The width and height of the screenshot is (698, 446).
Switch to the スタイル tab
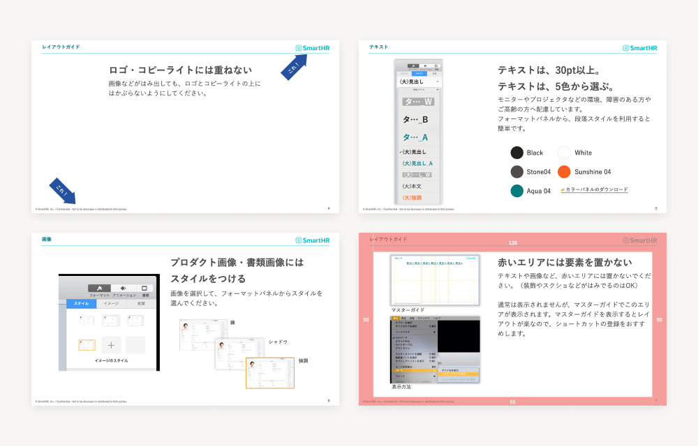81,304
